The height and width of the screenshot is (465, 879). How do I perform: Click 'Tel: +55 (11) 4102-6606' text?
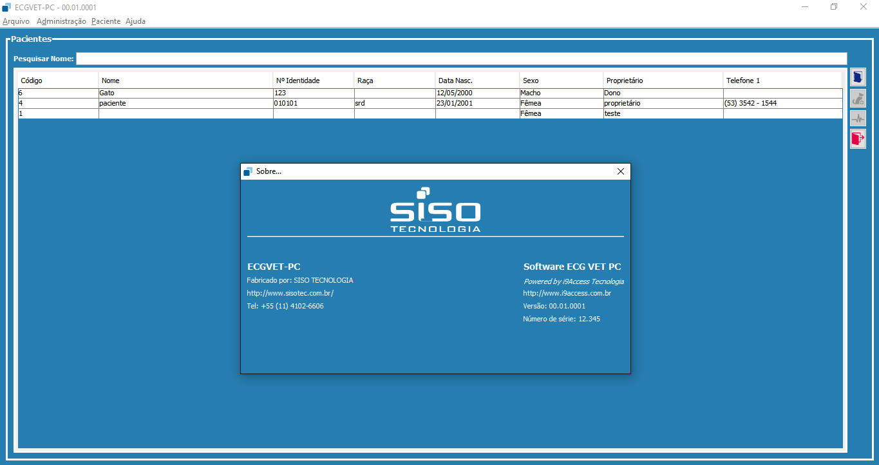pyautogui.click(x=285, y=306)
